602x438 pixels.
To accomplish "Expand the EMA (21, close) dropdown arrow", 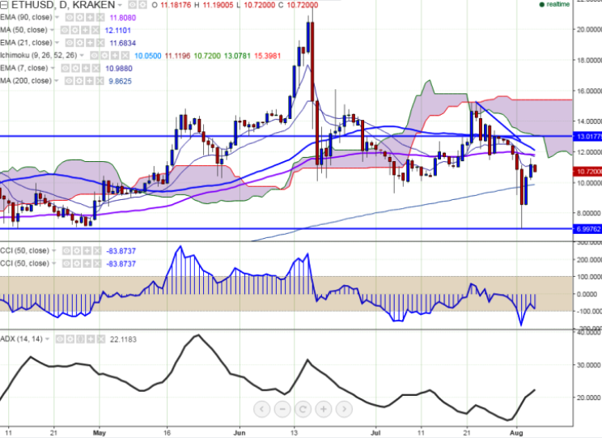I will tap(57, 43).
